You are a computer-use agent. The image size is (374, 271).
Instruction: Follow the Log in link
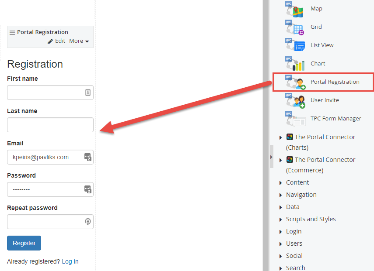pos(70,261)
